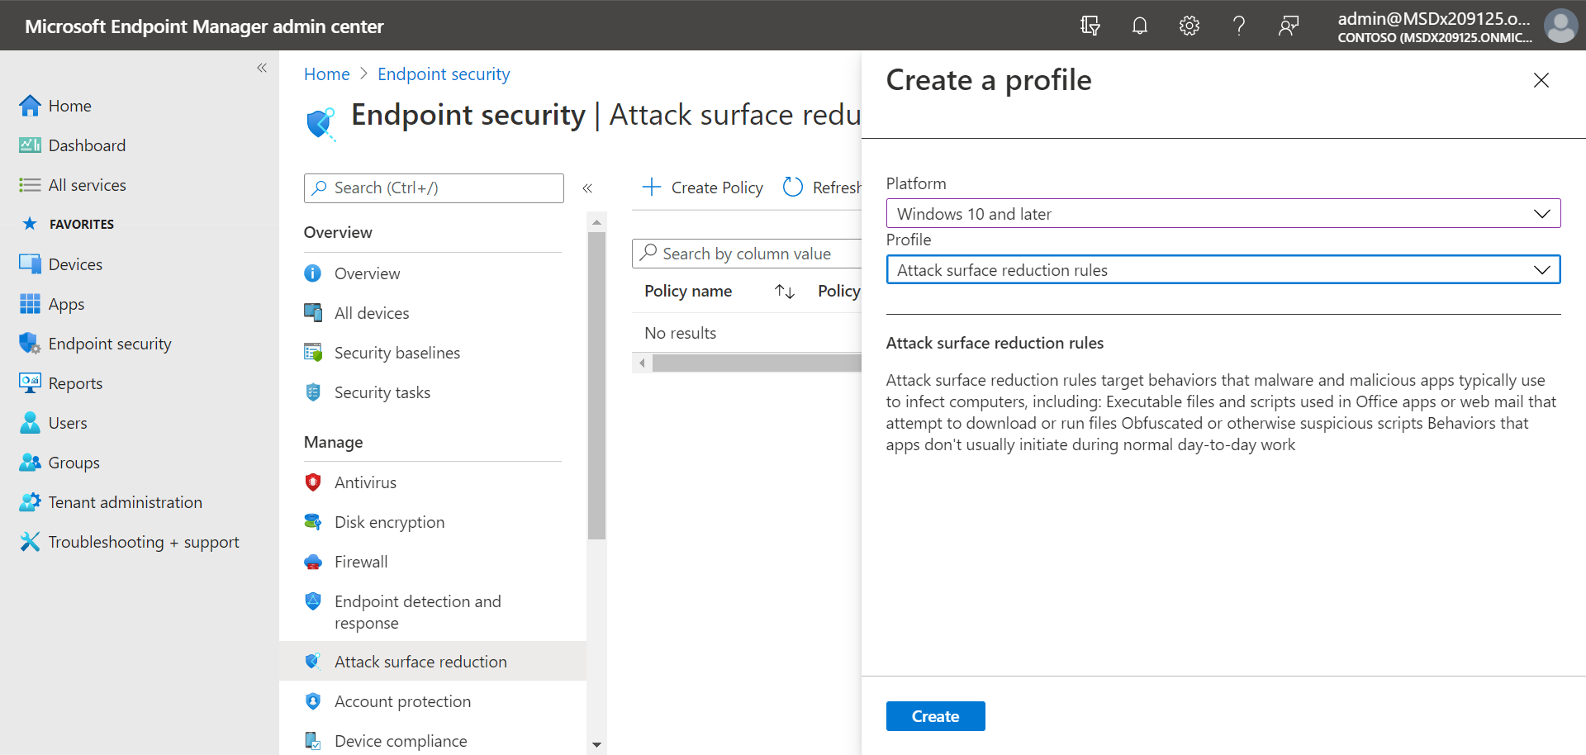Click Home breadcrumb link
1586x755 pixels.
point(327,74)
